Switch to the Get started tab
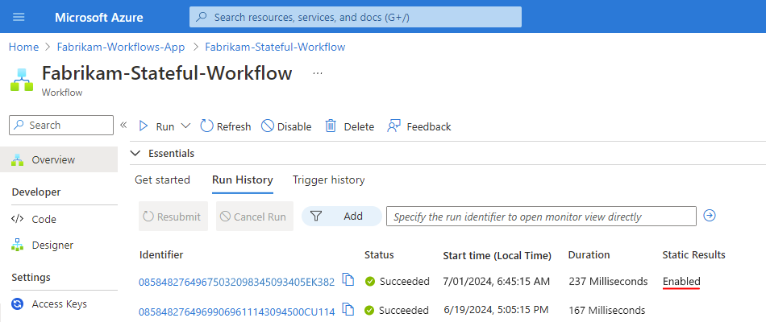This screenshot has height=322, width=766. coord(162,180)
